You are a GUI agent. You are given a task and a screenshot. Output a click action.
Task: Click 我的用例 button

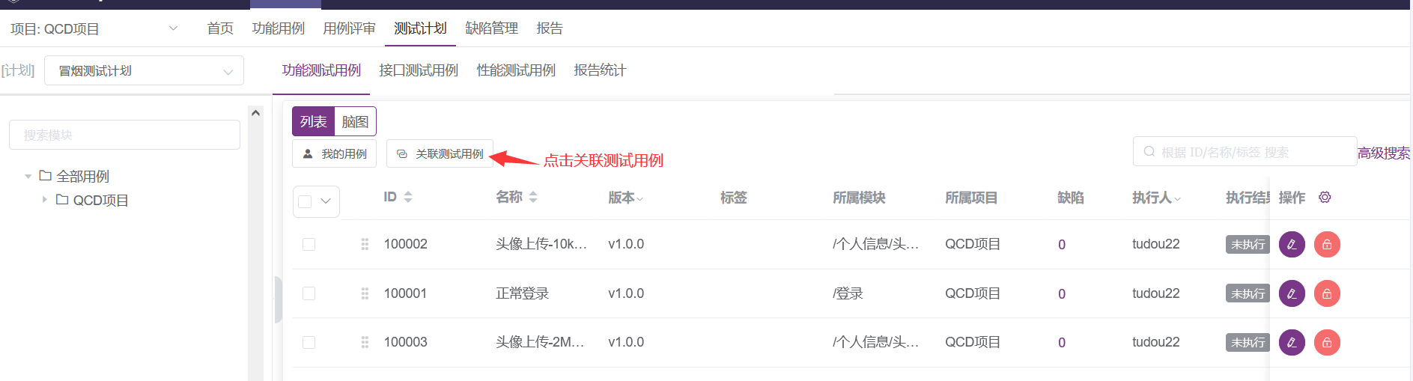[x=334, y=153]
